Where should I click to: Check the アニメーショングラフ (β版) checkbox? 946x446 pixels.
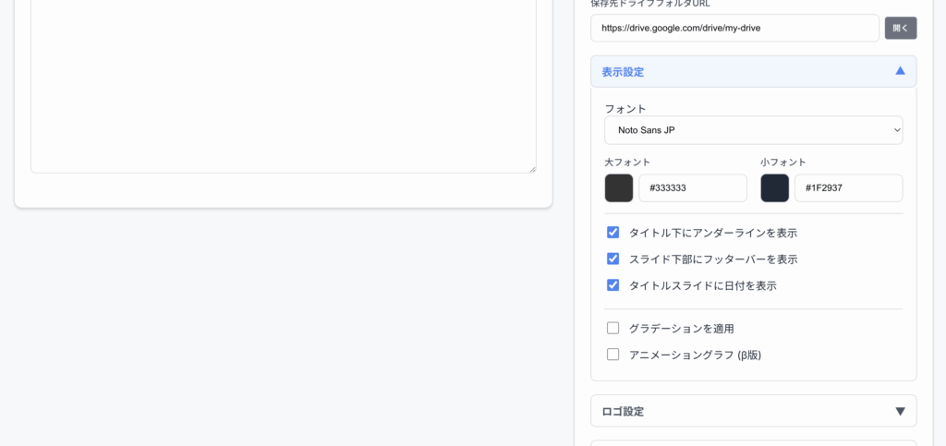(612, 355)
